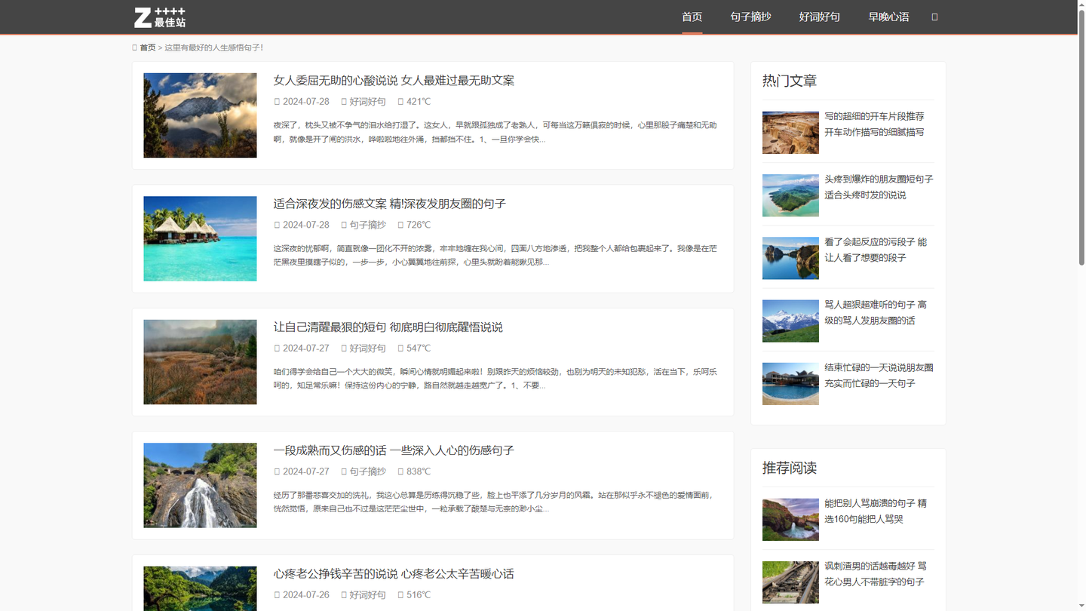Open recommended article 讽刺渣男的话越毒越好
The width and height of the screenshot is (1086, 611).
tap(876, 574)
